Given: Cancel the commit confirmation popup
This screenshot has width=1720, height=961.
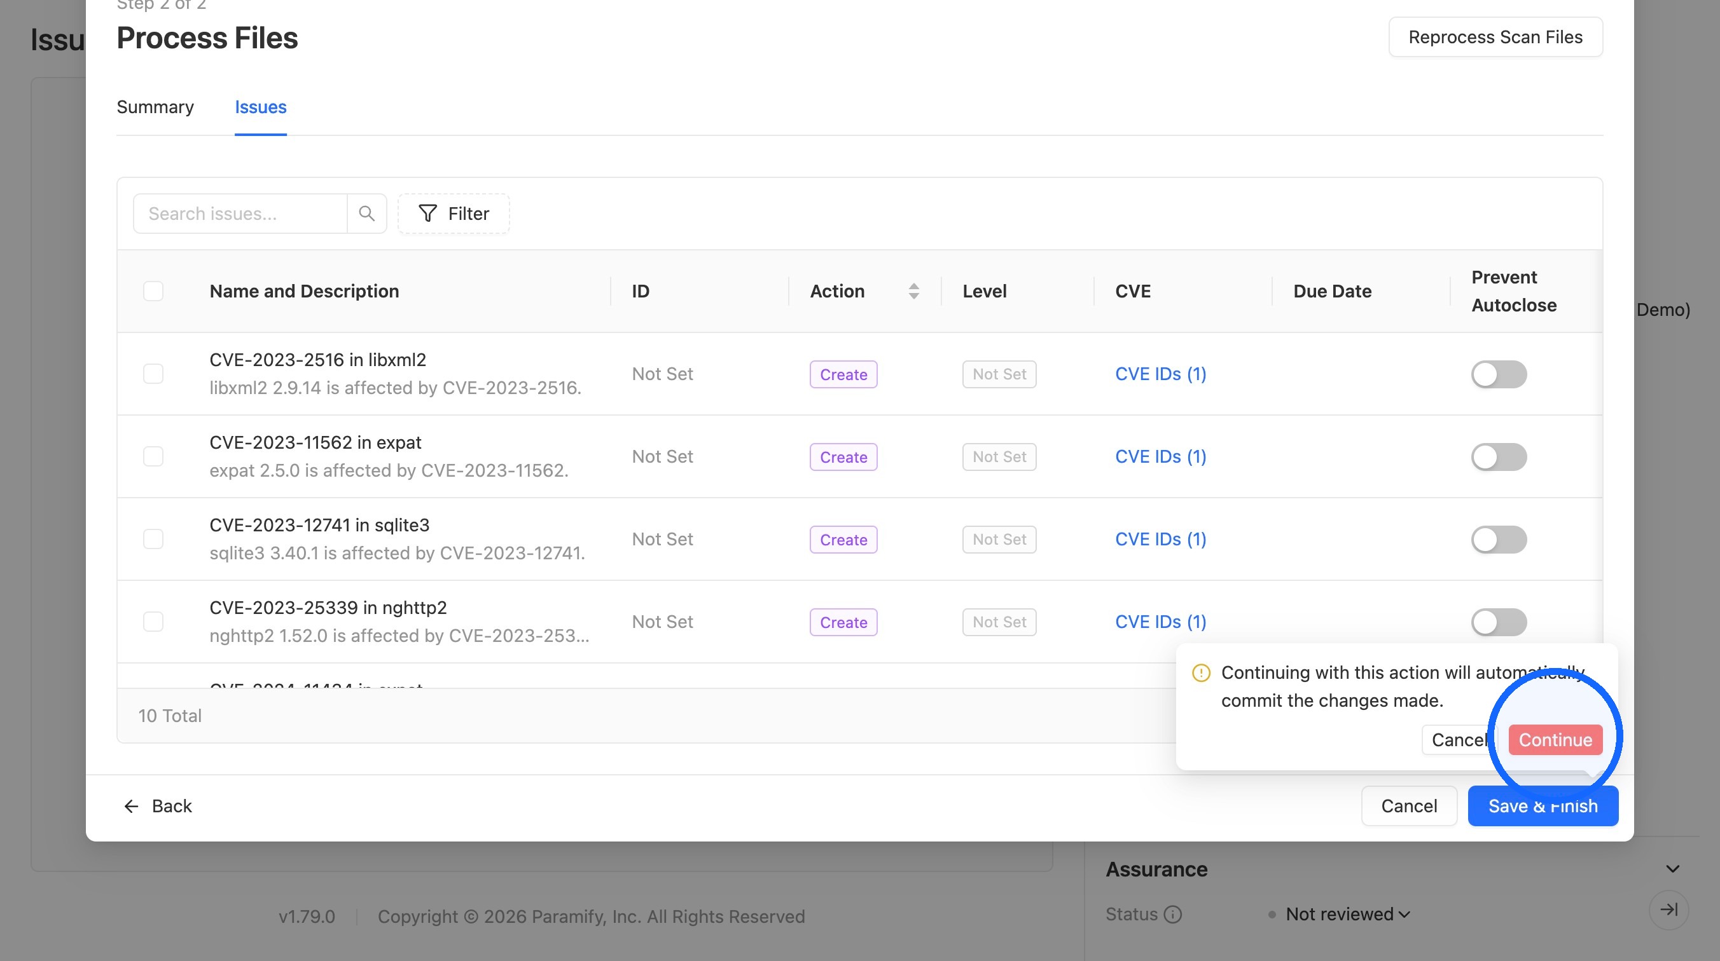Looking at the screenshot, I should pos(1460,740).
